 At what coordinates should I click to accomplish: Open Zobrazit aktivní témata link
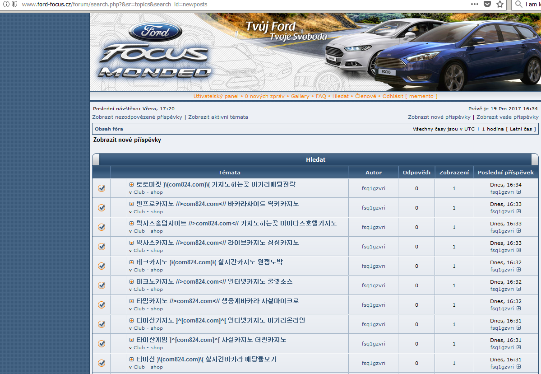coord(218,117)
